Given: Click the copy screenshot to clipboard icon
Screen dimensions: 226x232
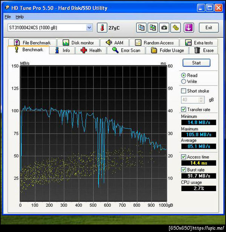Looking at the screenshot, I should click(x=153, y=28).
